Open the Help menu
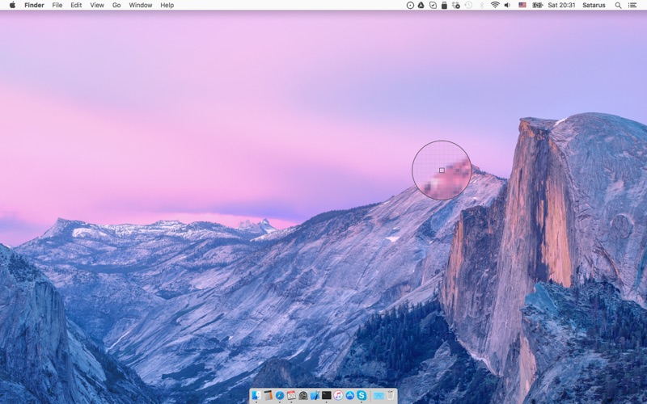This screenshot has height=404, width=647. 167,5
